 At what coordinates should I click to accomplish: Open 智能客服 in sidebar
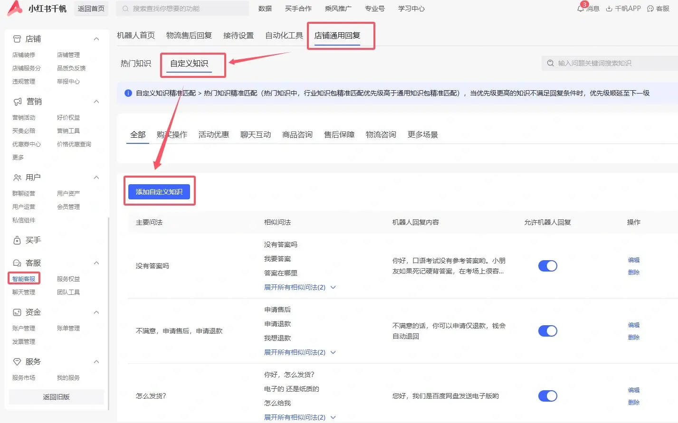click(24, 279)
